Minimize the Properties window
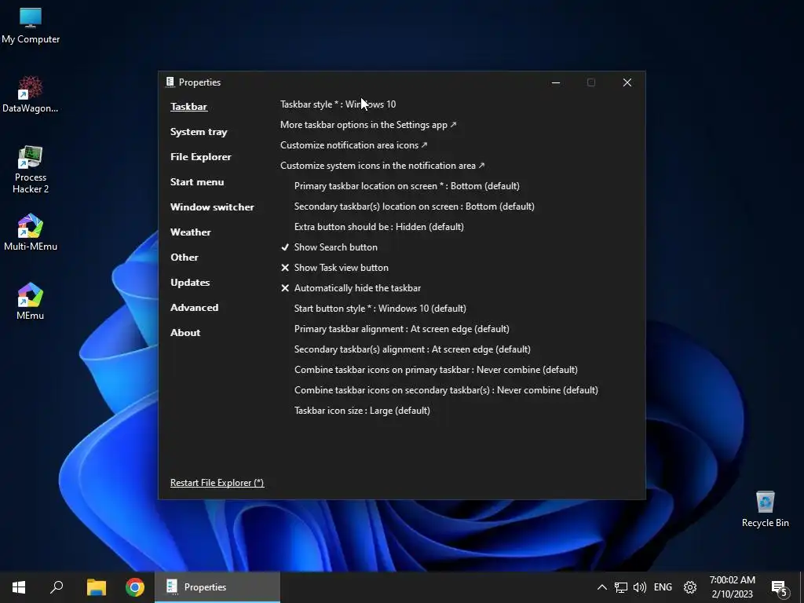The width and height of the screenshot is (804, 603). [556, 82]
